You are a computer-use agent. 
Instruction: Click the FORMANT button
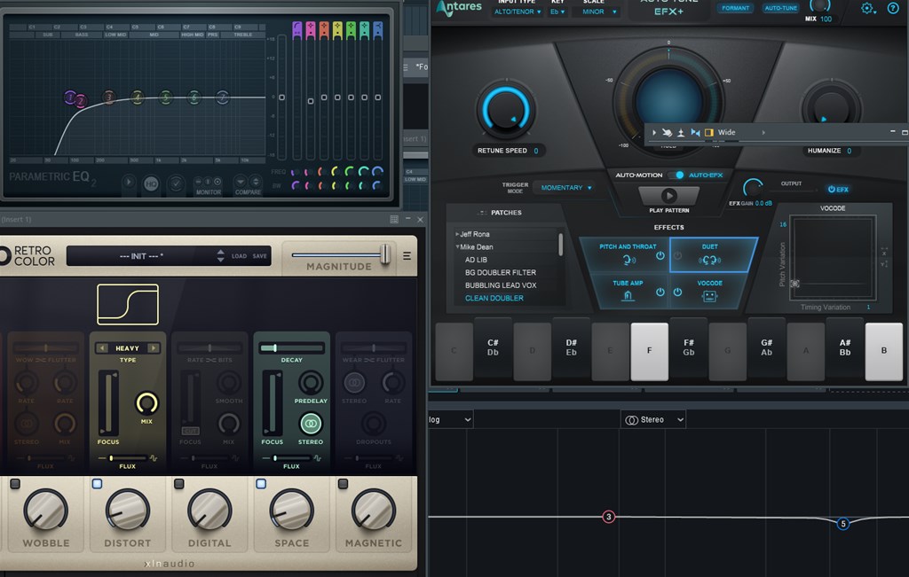click(x=735, y=8)
